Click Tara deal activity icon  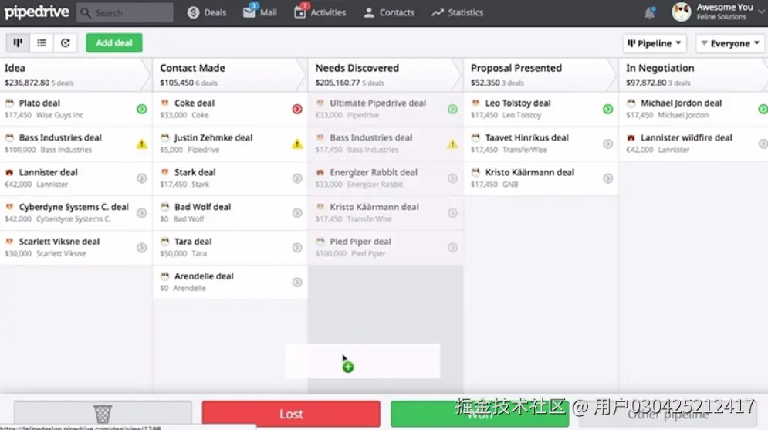click(x=297, y=248)
